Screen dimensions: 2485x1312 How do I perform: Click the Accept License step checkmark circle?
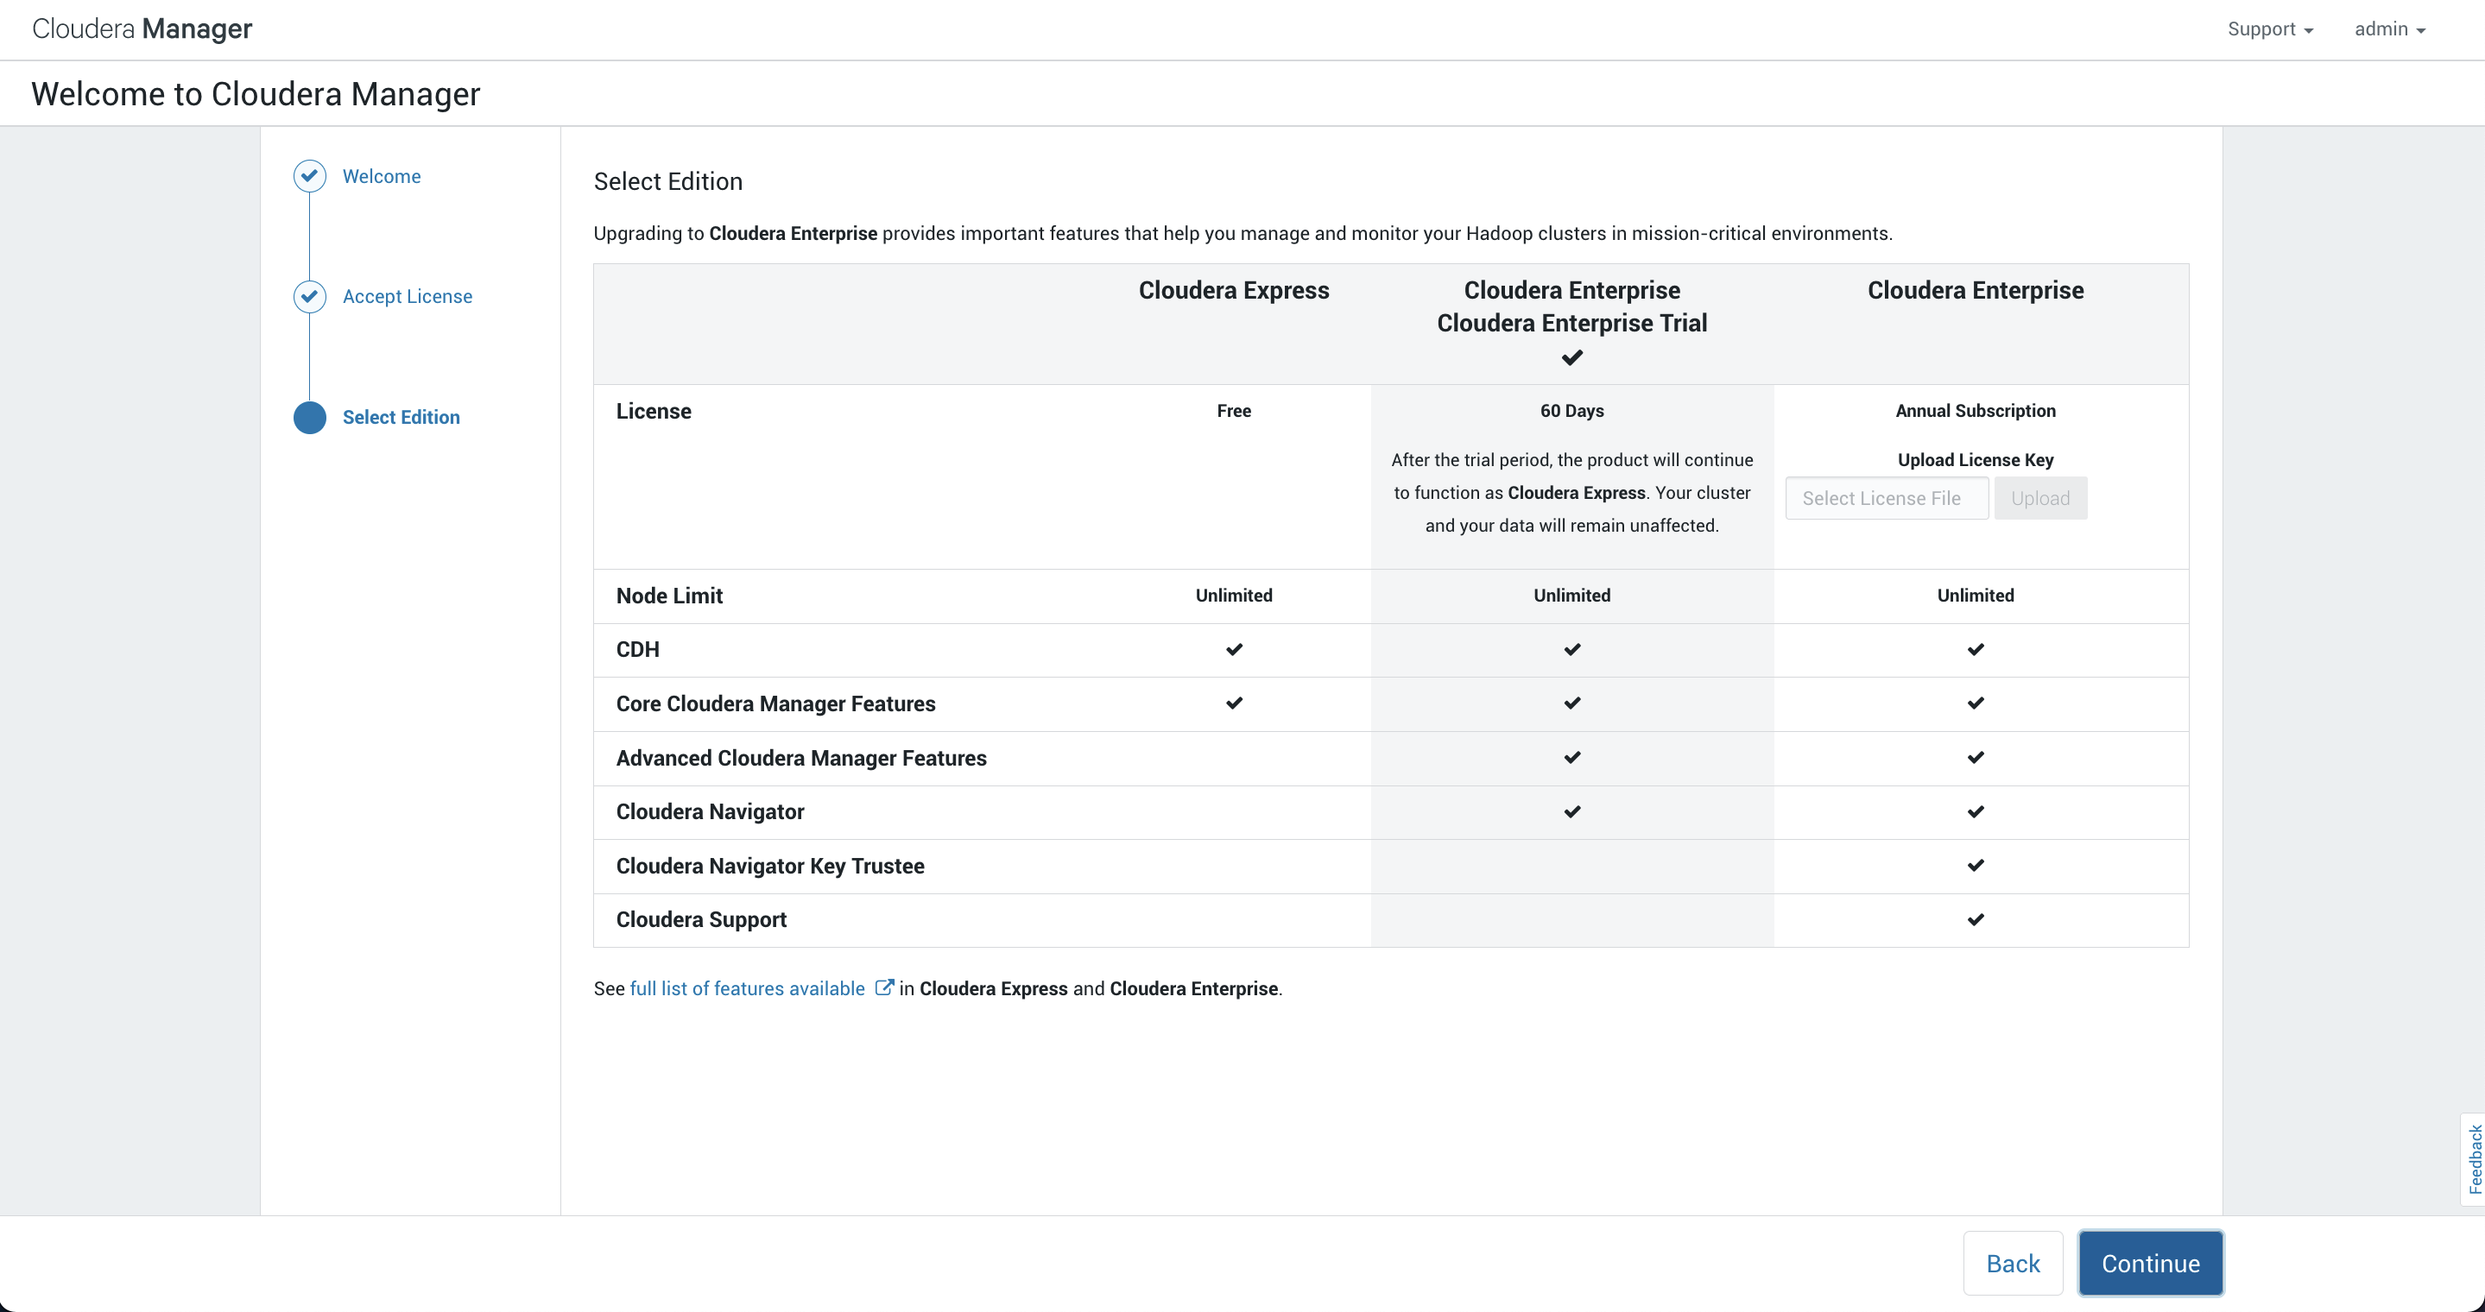pyautogui.click(x=310, y=296)
